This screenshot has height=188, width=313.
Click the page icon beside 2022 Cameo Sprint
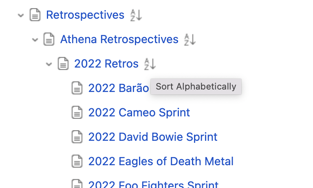[x=77, y=112]
